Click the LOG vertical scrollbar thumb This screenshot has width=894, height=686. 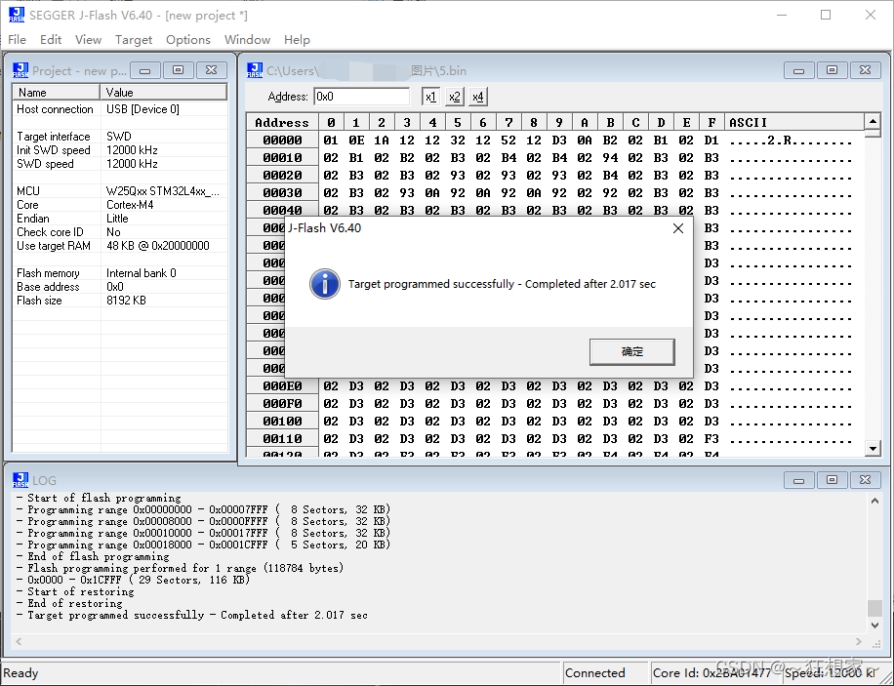(875, 608)
